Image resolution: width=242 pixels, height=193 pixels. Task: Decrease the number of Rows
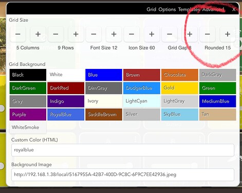pos(56,34)
